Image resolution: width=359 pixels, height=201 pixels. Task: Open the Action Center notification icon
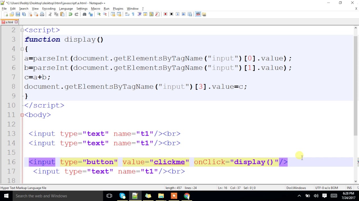[x=325, y=196]
